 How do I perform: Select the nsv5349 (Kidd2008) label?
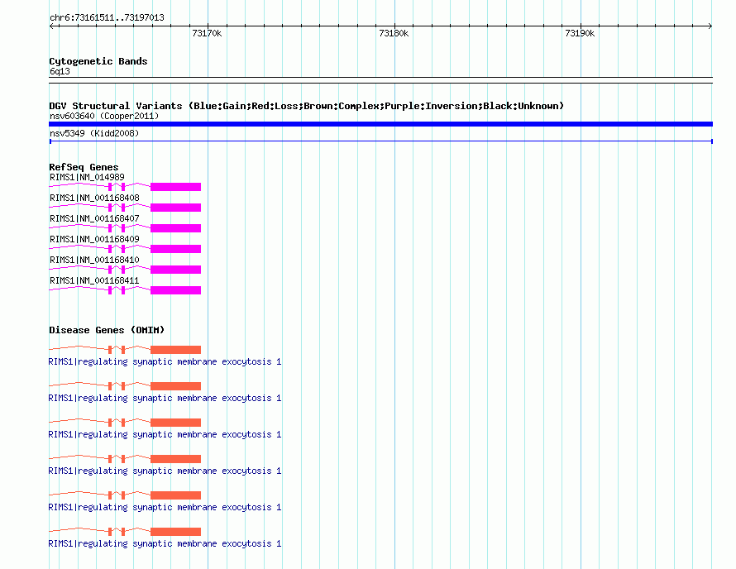[94, 133]
